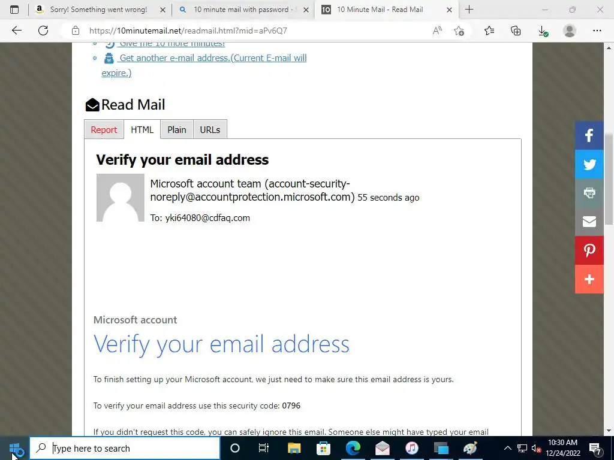Open the taskbar clock and date

click(562, 448)
